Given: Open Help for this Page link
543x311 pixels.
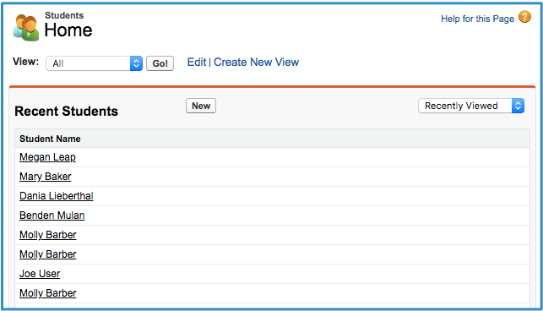Looking at the screenshot, I should [x=477, y=19].
